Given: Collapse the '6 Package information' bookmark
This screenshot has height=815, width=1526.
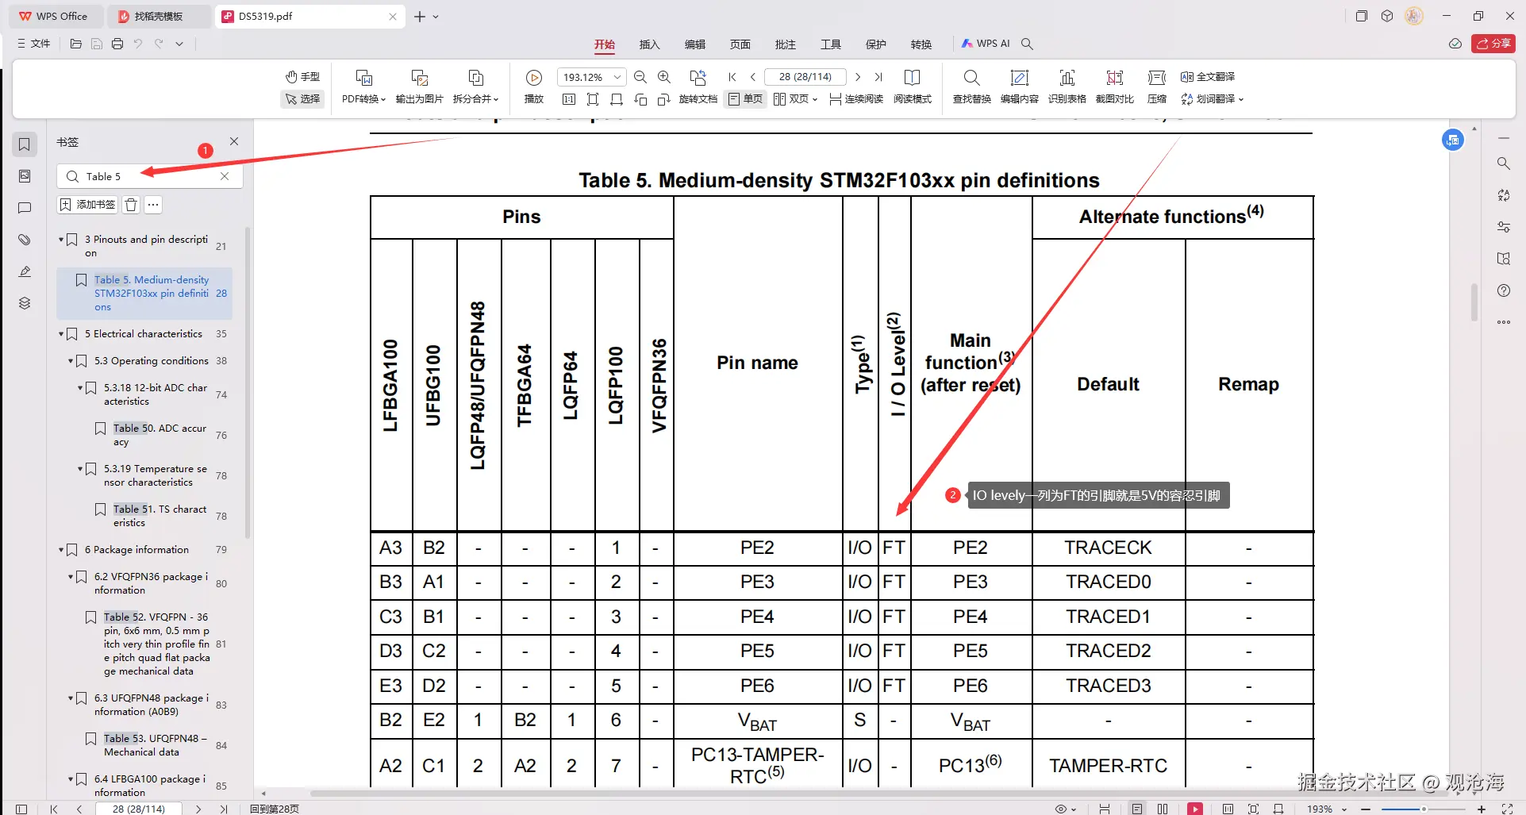Looking at the screenshot, I should [x=61, y=550].
